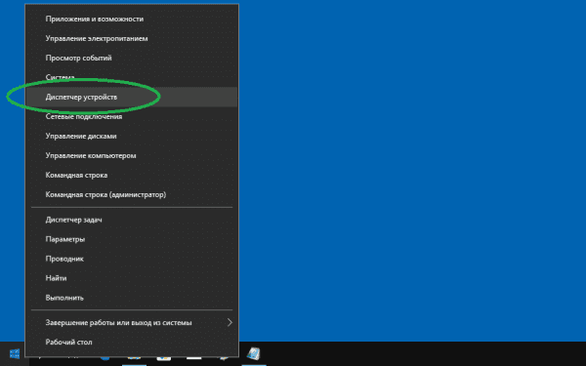Select Найти menu entry

tap(132, 278)
